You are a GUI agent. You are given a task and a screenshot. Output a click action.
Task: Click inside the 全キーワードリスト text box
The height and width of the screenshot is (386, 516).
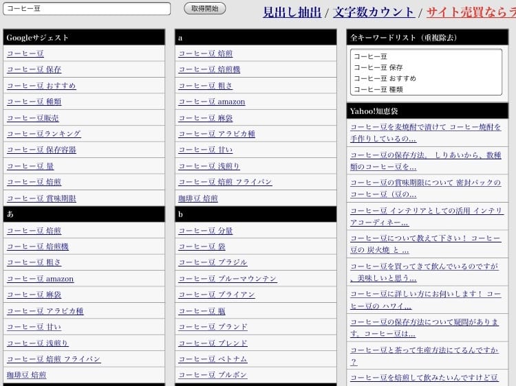(x=426, y=72)
